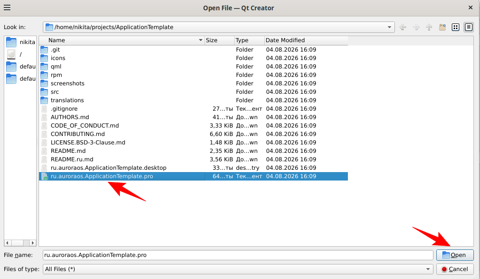Click the qml folder icon

click(x=44, y=67)
